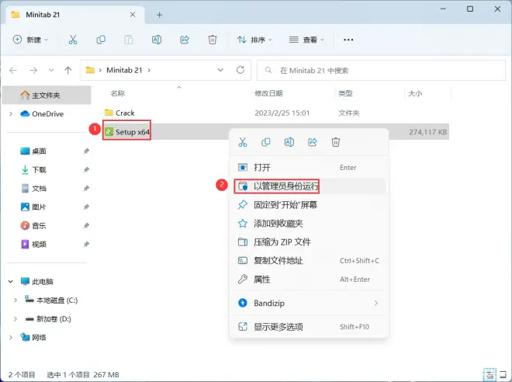512x382 pixels.
Task: Open a new tab with plus button
Action: point(159,15)
